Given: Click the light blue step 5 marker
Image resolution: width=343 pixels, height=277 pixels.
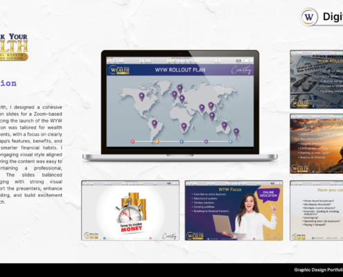Looking at the screenshot, I should [230, 141].
